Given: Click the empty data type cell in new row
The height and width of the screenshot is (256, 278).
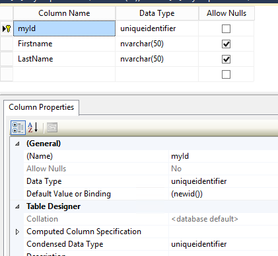Looking at the screenshot, I should click(x=157, y=74).
